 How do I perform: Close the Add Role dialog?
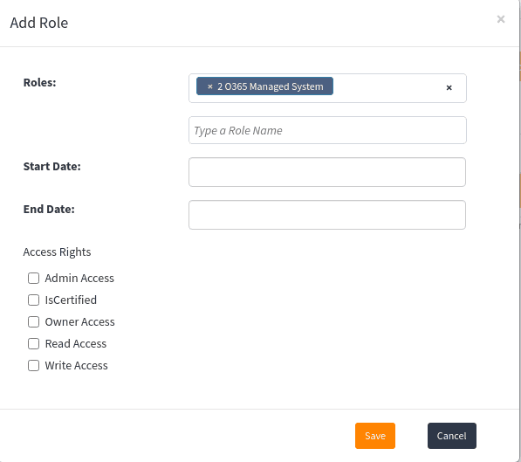coord(501,19)
